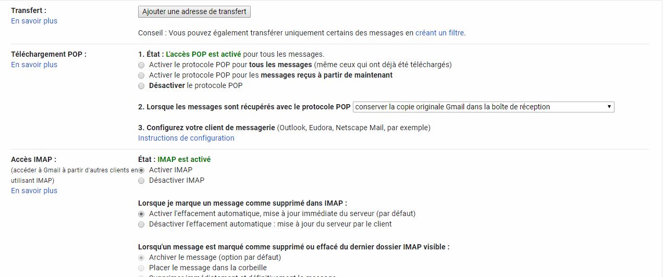This screenshot has width=663, height=277.
Task: Follow the créant un filtre link
Action: pos(439,33)
